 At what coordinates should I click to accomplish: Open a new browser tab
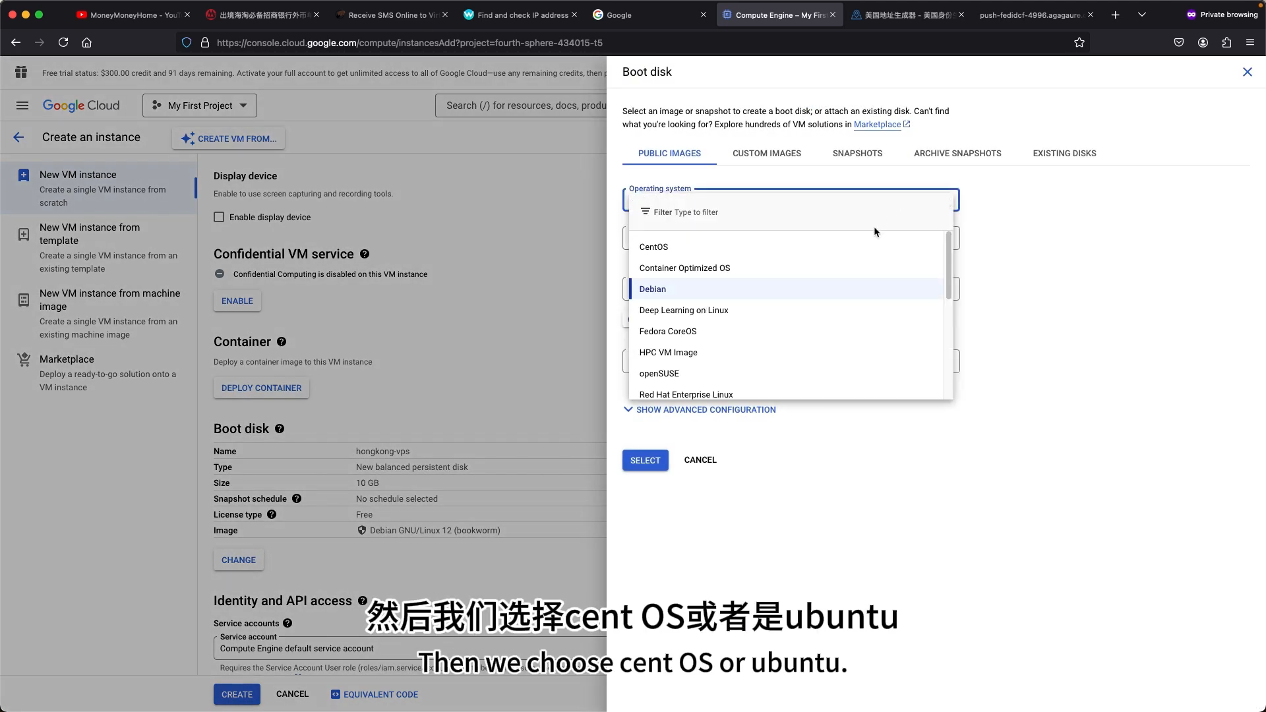(1115, 15)
